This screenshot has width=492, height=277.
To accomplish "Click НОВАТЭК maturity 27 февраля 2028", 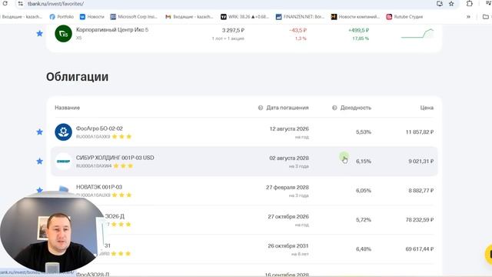I will [288, 187].
